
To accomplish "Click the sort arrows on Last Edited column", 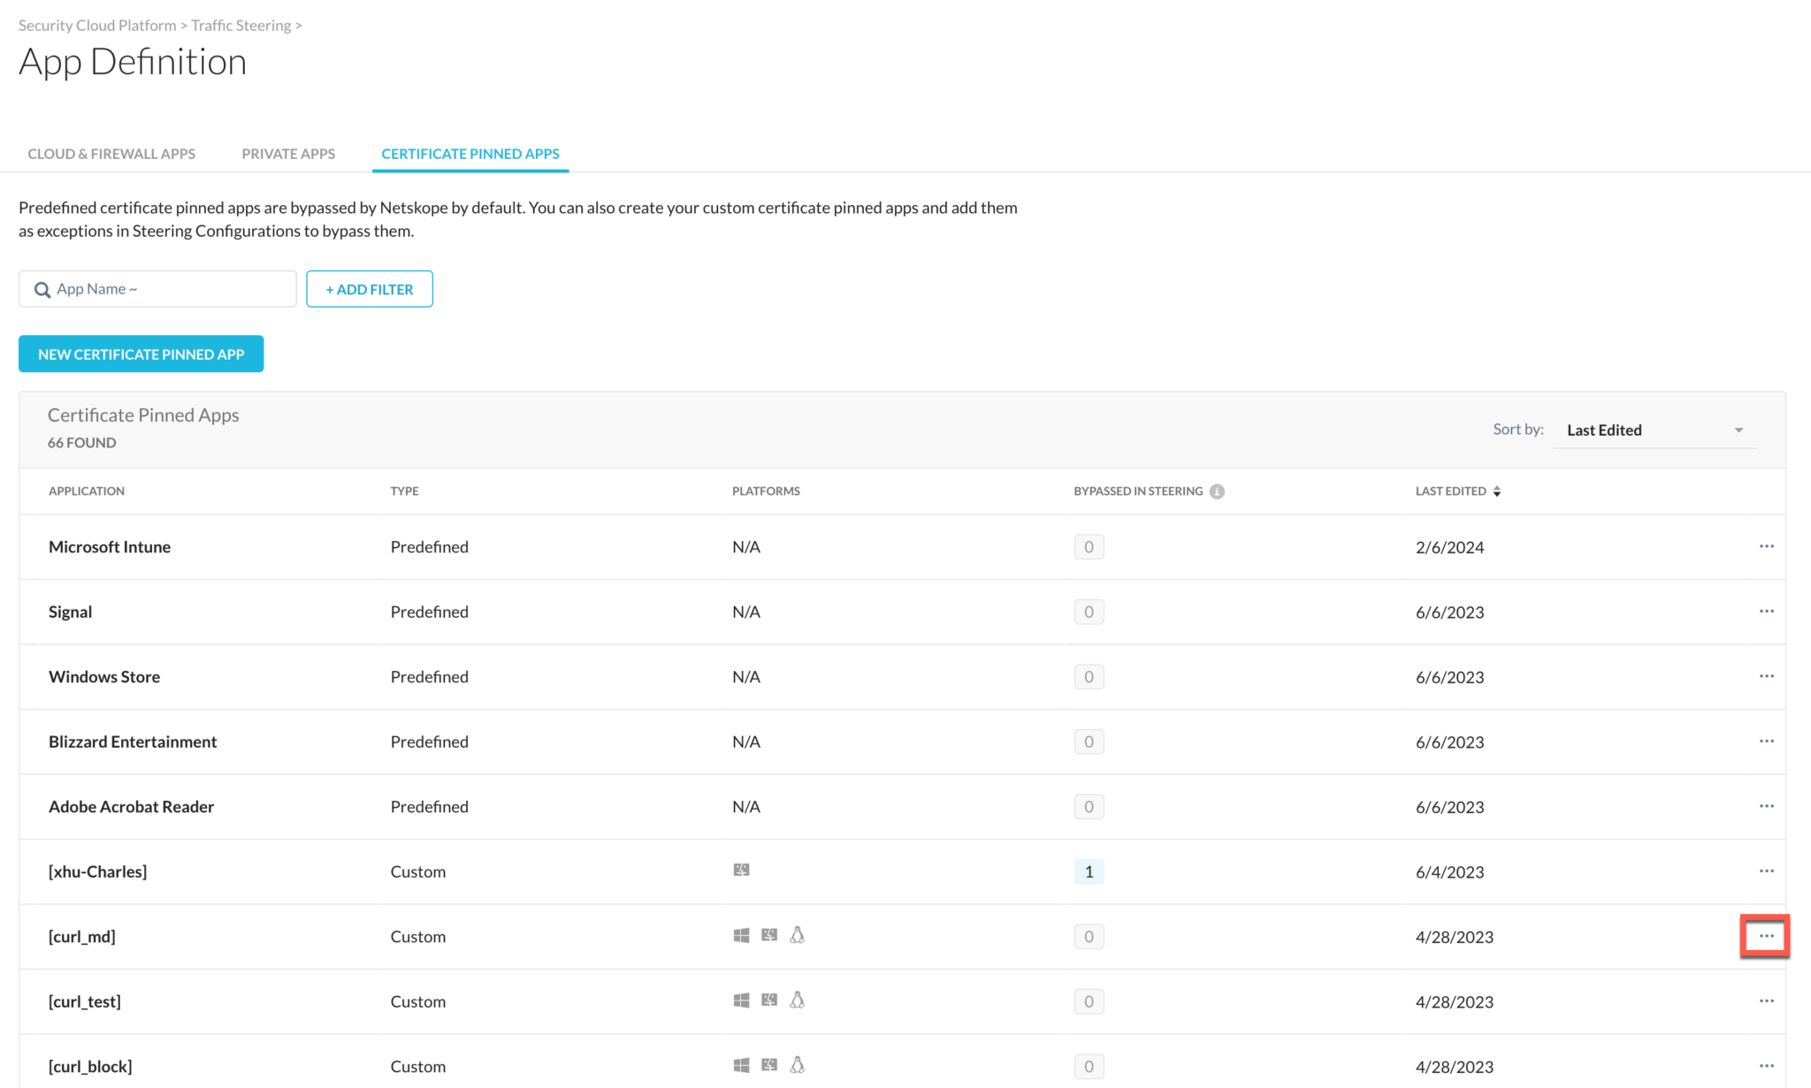I will point(1496,491).
